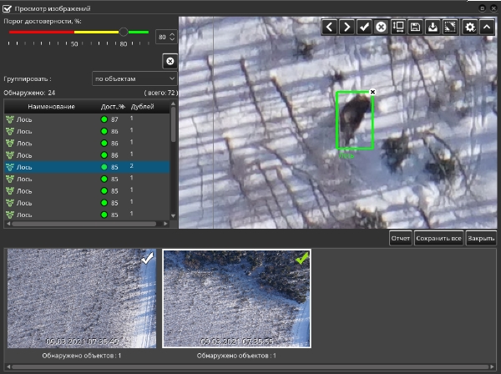
Task: Open the Группировать dropdown по объектам
Action: [x=134, y=78]
